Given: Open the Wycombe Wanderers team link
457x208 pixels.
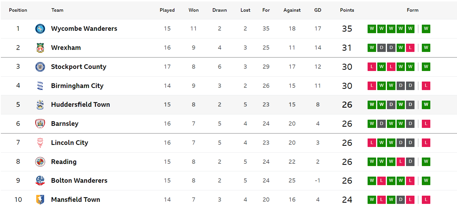Looking at the screenshot, I should point(84,29).
